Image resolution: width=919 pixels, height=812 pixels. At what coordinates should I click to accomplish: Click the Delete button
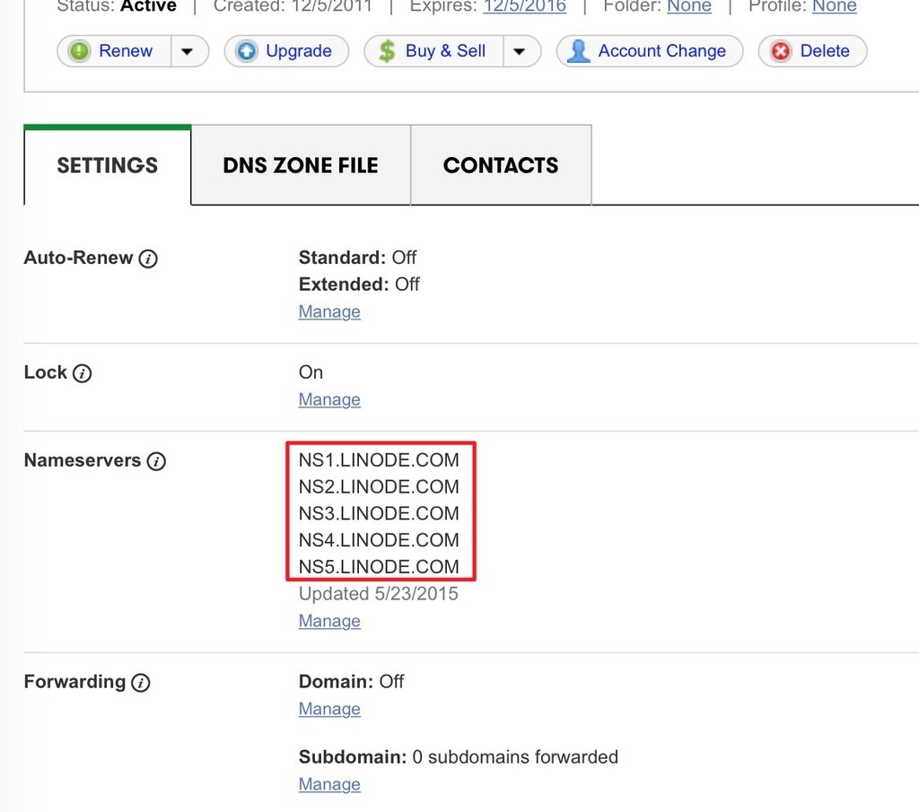click(x=812, y=51)
